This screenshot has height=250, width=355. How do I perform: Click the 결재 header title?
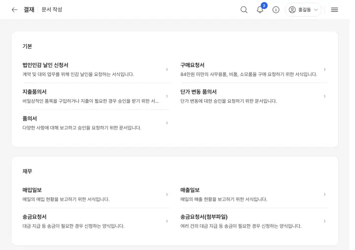pos(29,10)
